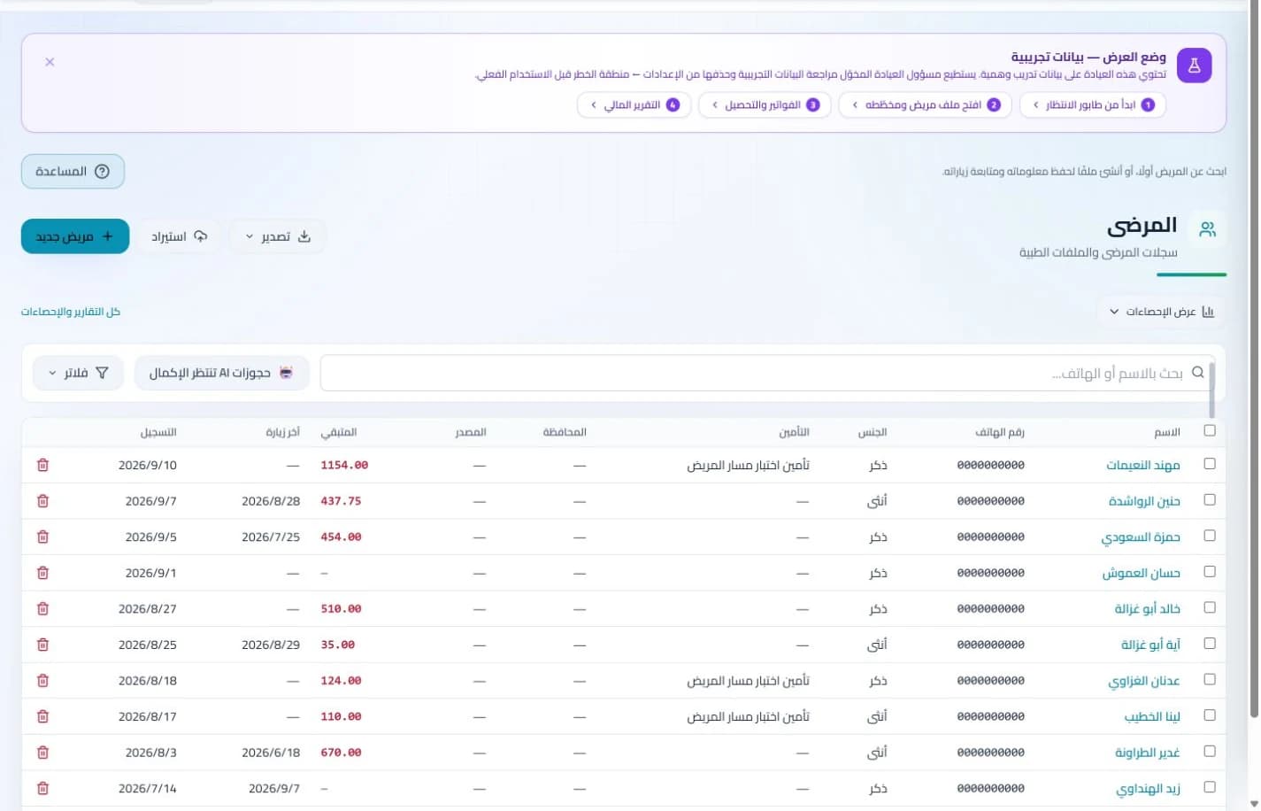Click the demo mode flask icon

[1194, 66]
